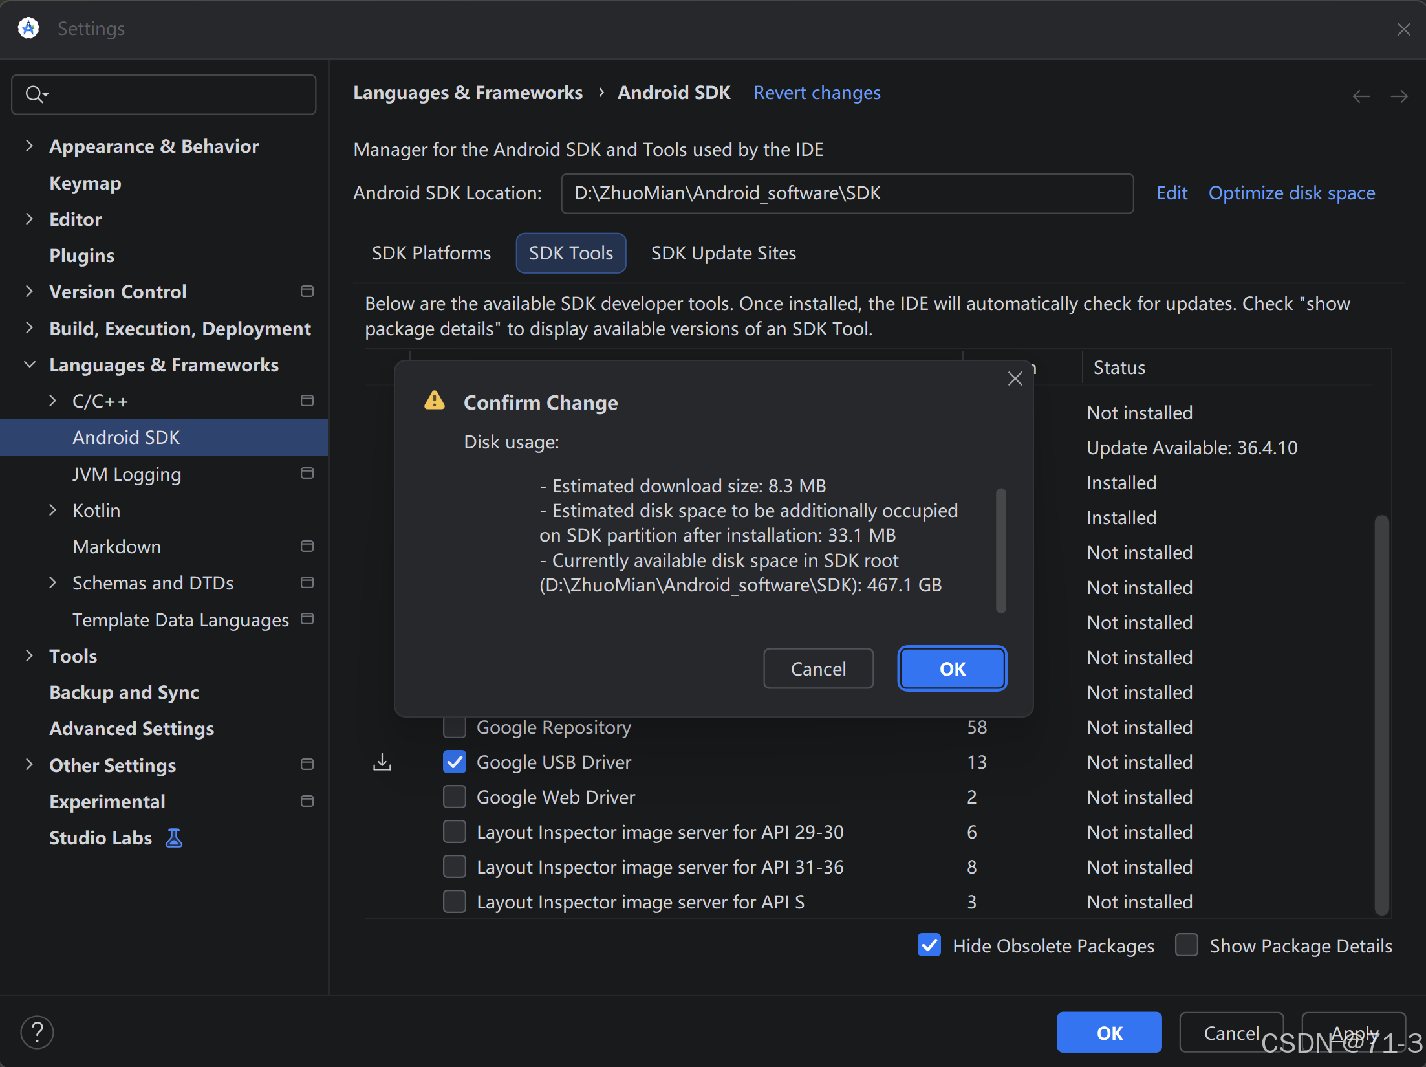The width and height of the screenshot is (1426, 1067).
Task: Click the help question mark icon
Action: [x=37, y=1031]
